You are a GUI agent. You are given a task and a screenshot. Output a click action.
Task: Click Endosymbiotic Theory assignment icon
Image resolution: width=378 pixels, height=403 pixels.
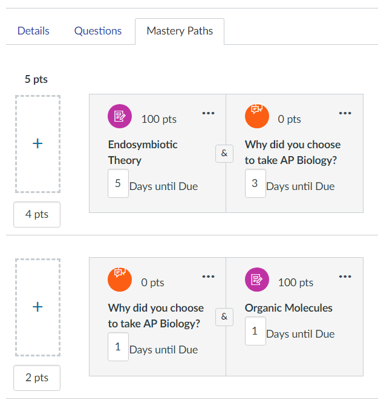click(120, 116)
